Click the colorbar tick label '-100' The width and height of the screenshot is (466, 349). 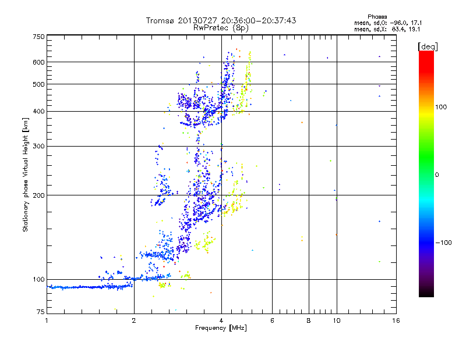pyautogui.click(x=443, y=243)
